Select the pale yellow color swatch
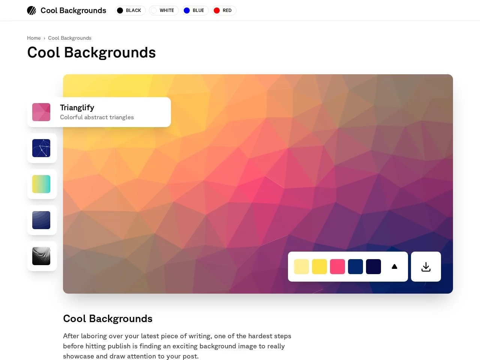Image resolution: width=480 pixels, height=360 pixels. point(301,267)
